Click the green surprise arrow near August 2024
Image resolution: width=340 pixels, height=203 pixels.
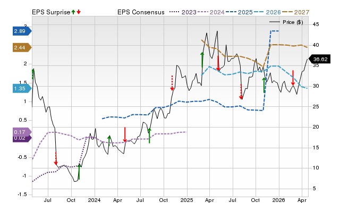[x=149, y=136]
